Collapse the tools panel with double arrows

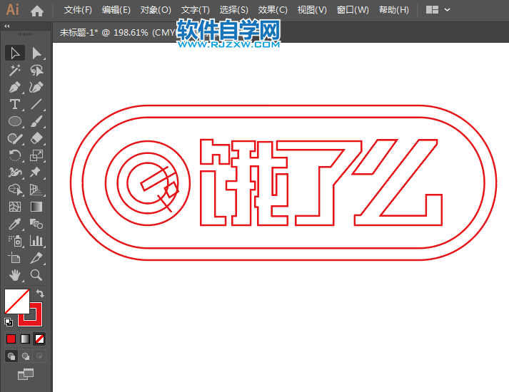point(7,26)
